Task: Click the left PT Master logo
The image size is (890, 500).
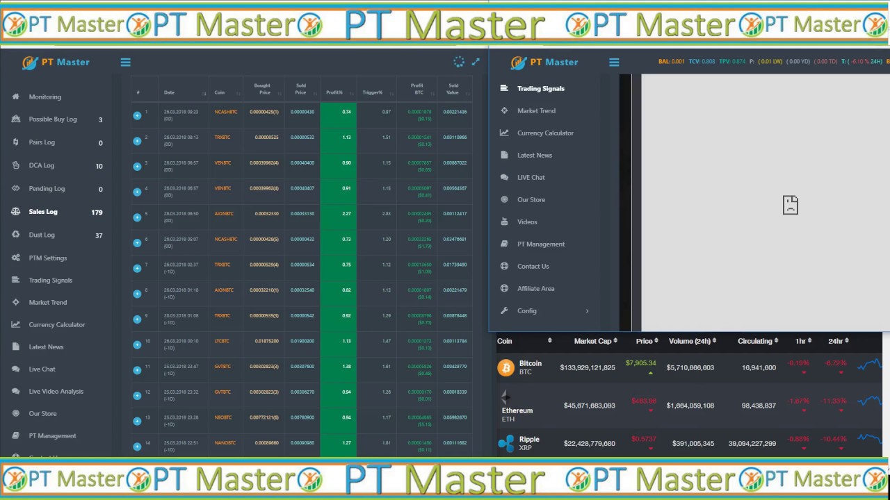Action: (56, 62)
